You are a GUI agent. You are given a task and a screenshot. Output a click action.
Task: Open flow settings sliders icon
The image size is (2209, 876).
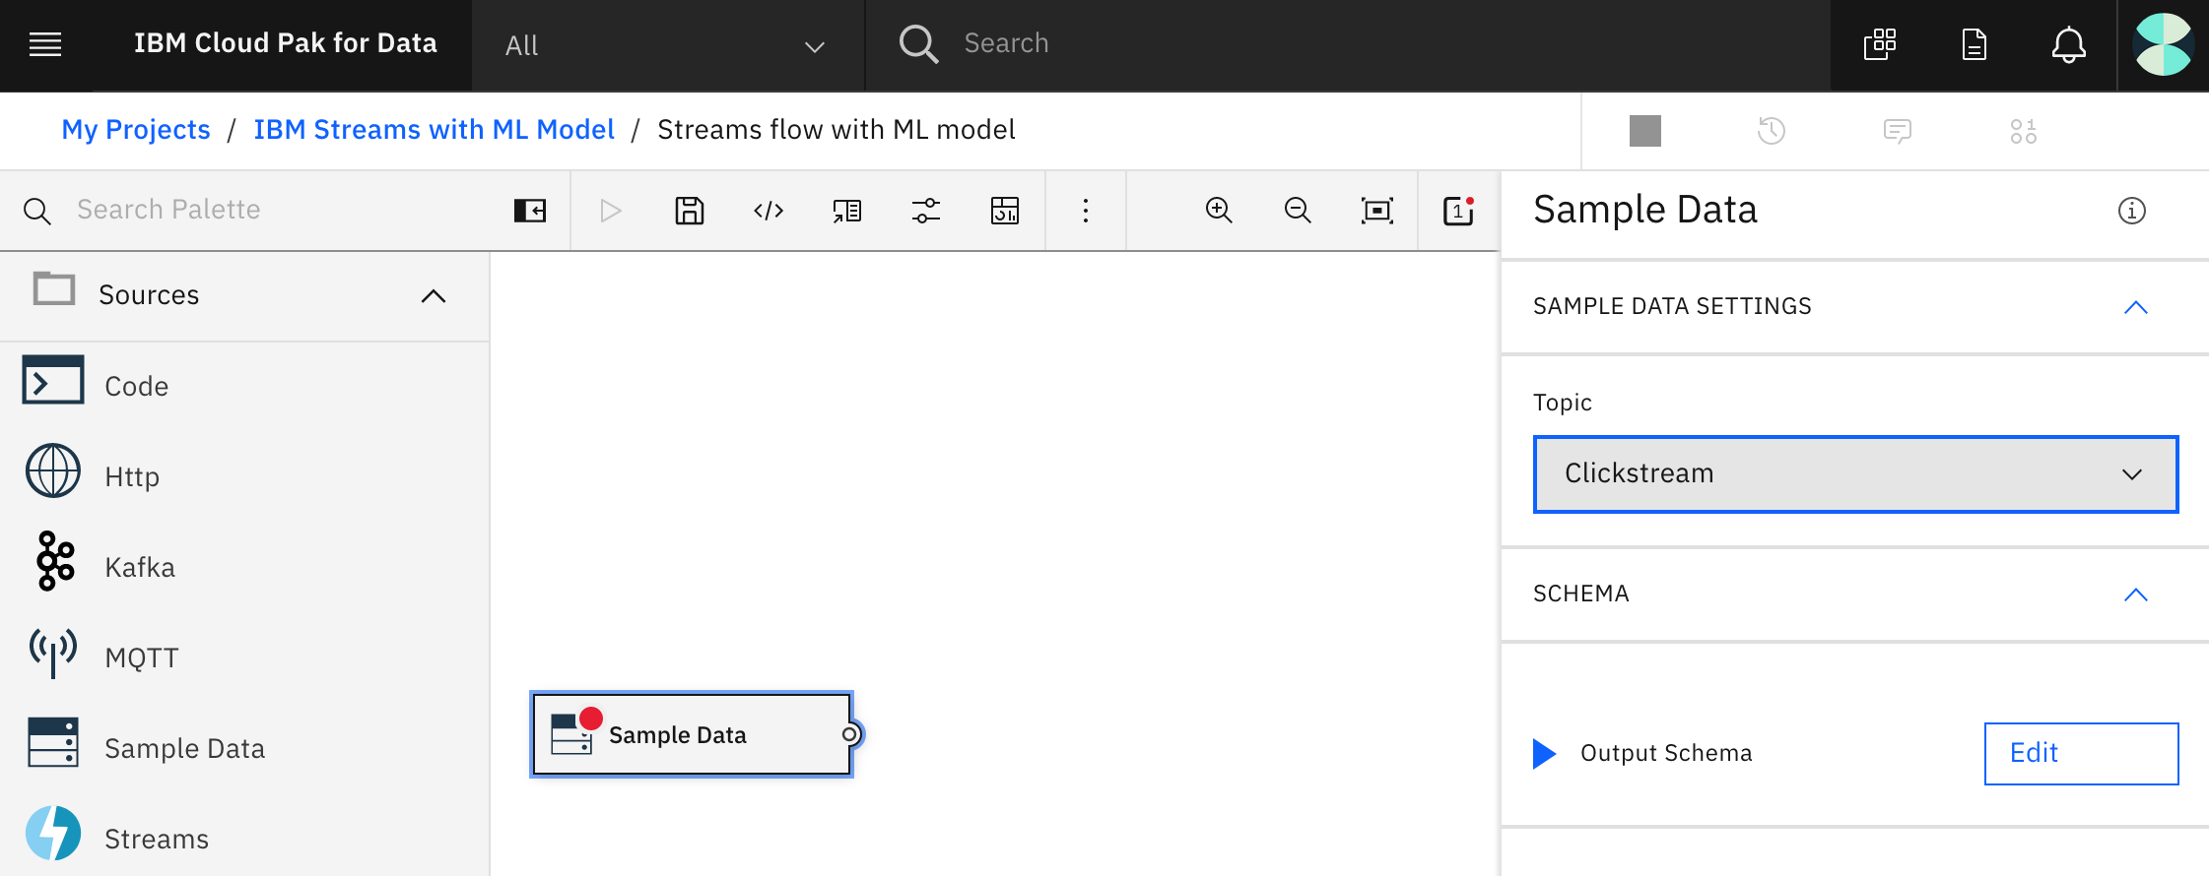pyautogui.click(x=926, y=211)
